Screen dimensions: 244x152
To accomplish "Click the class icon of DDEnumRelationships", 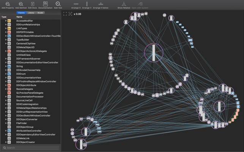I will pos(9,25).
